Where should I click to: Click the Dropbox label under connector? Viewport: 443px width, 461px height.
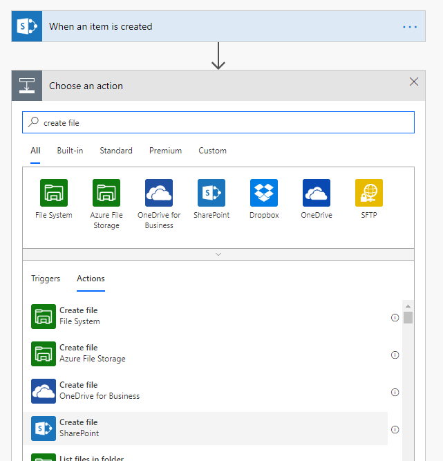[x=264, y=215]
